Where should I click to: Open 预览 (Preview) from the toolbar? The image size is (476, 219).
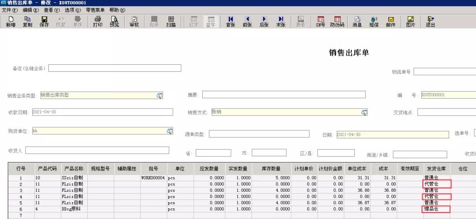[x=115, y=22]
